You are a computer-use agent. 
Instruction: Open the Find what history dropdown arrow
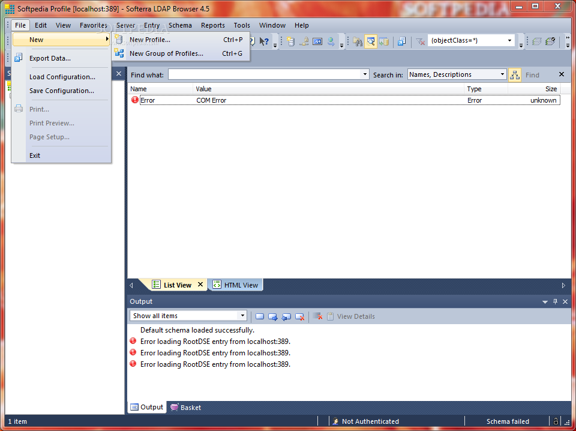(365, 74)
